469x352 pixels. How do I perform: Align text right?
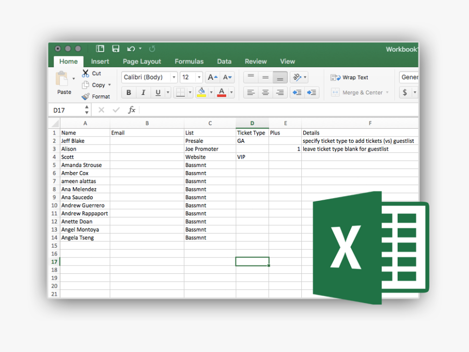280,92
